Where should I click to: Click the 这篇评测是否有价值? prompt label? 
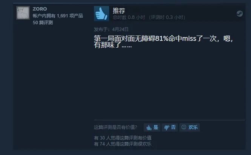click(115, 127)
